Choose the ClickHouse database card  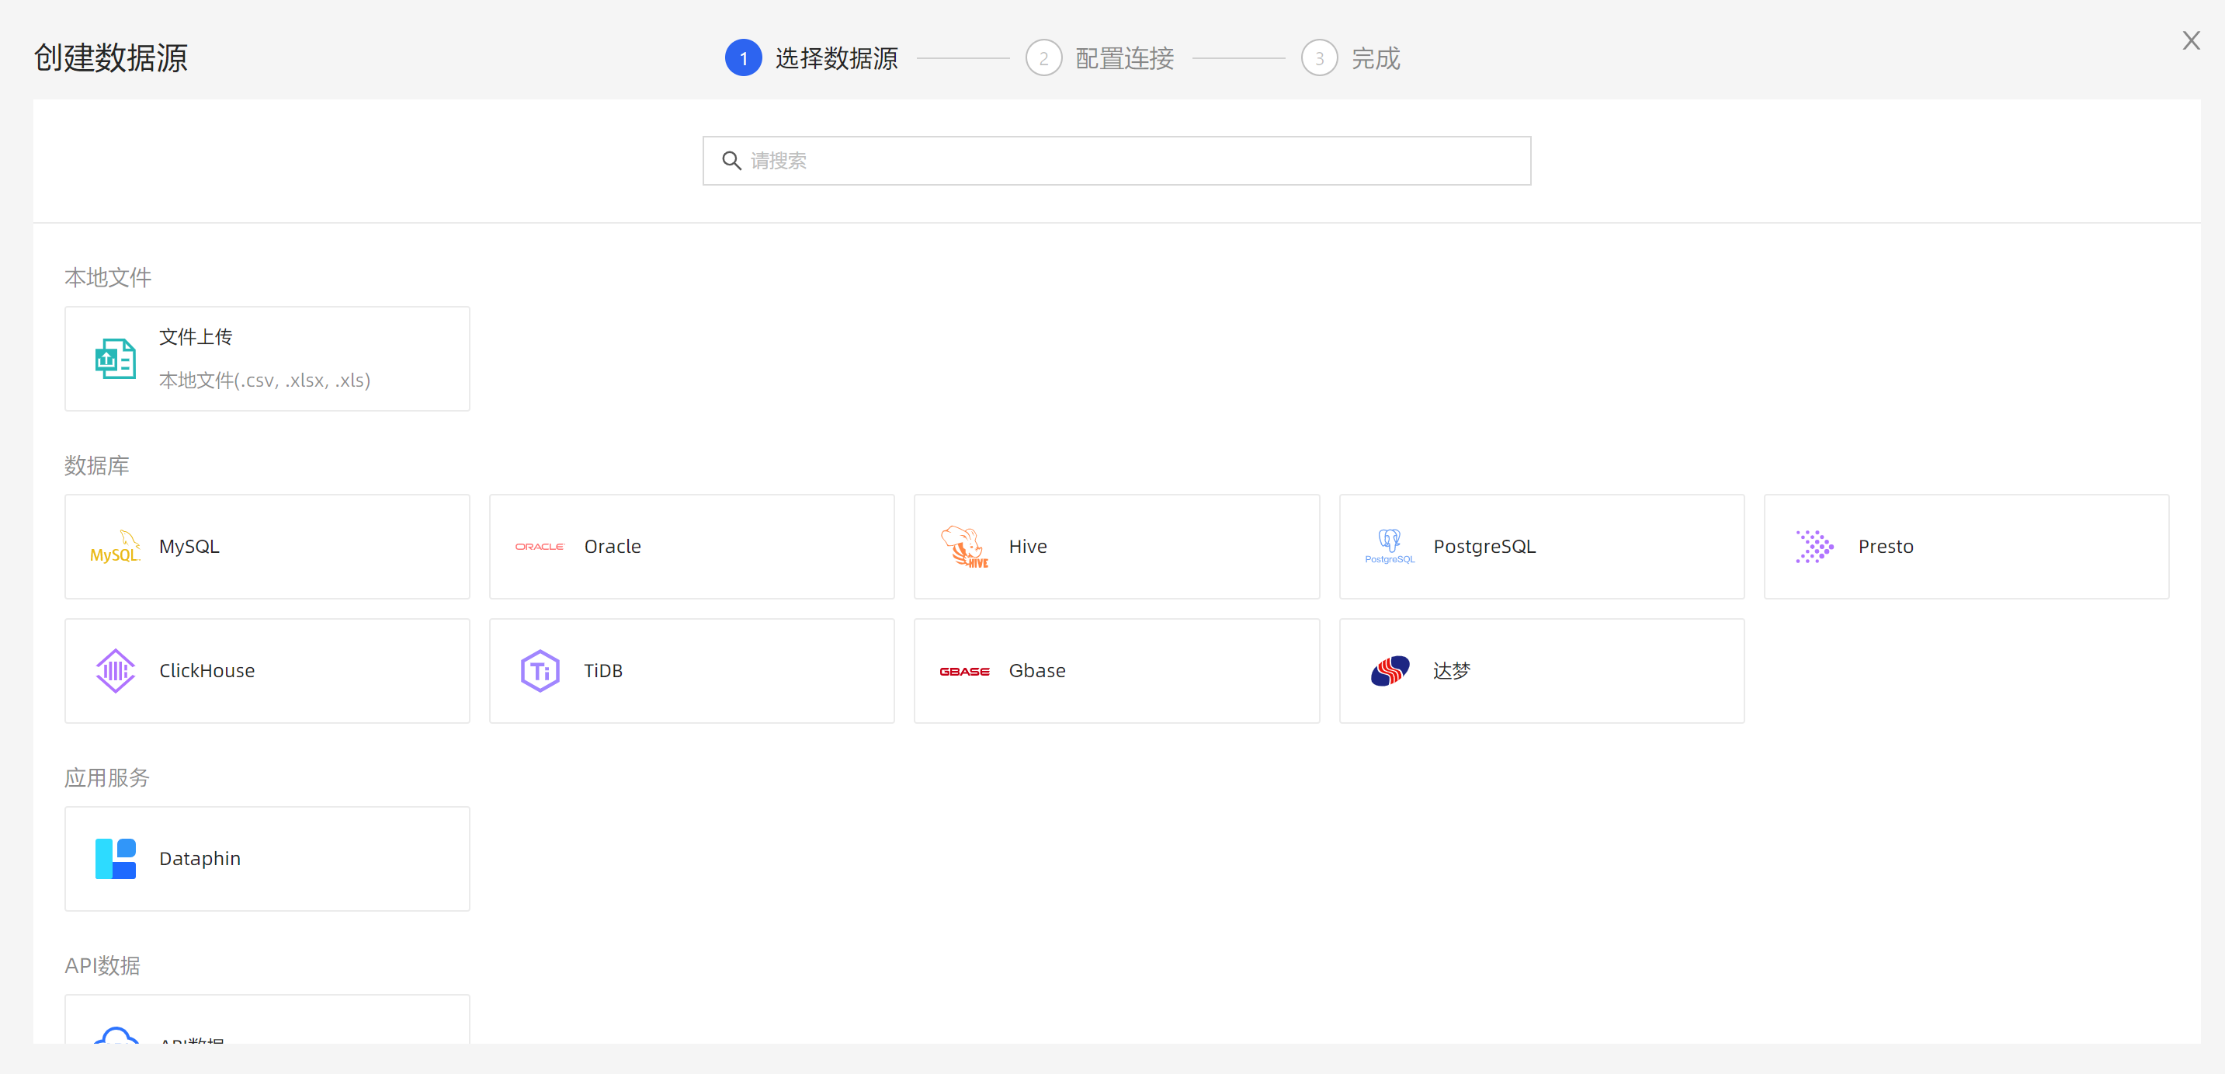tap(267, 672)
